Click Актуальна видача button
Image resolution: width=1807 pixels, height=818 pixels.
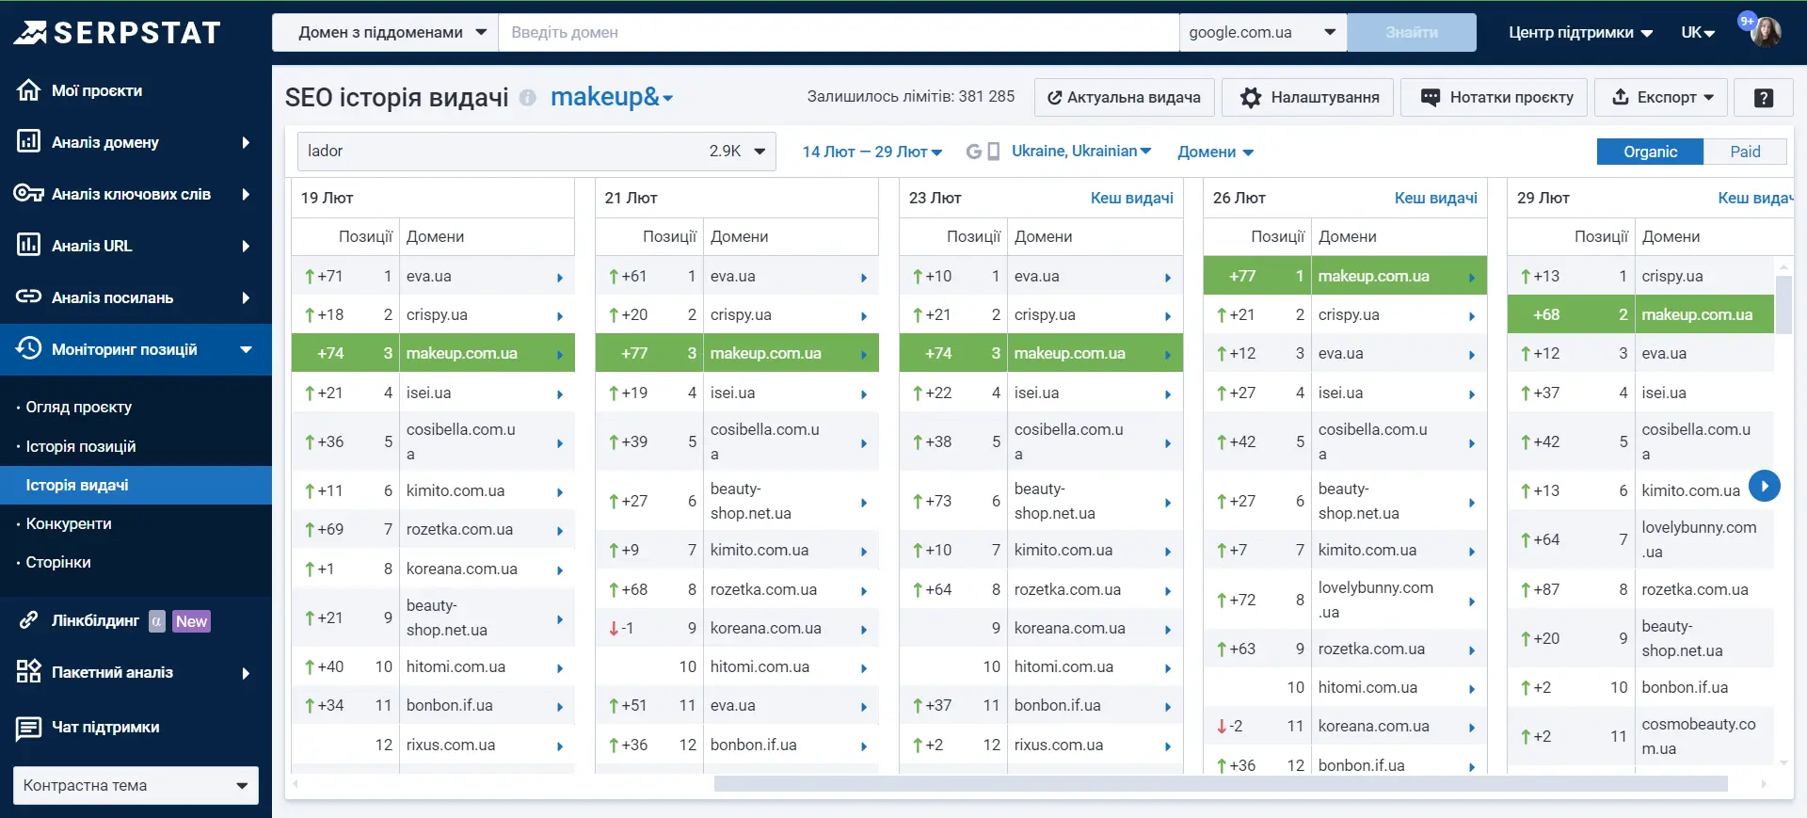coord(1125,97)
